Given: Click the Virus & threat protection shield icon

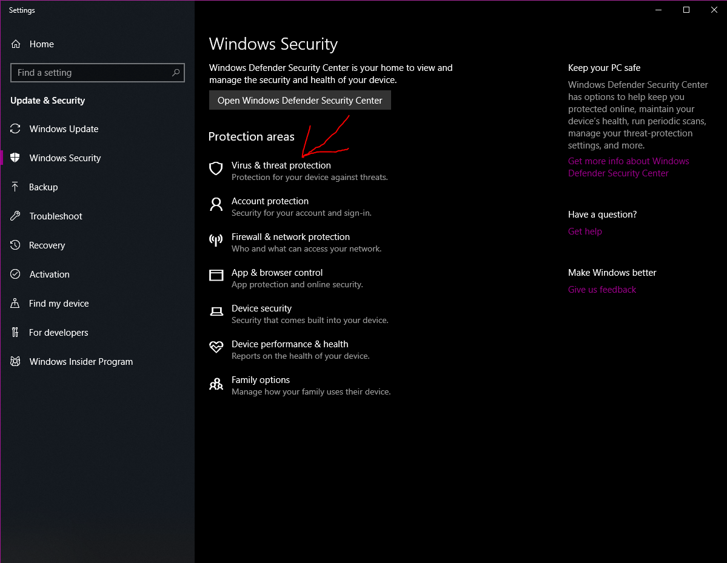Looking at the screenshot, I should coord(216,168).
